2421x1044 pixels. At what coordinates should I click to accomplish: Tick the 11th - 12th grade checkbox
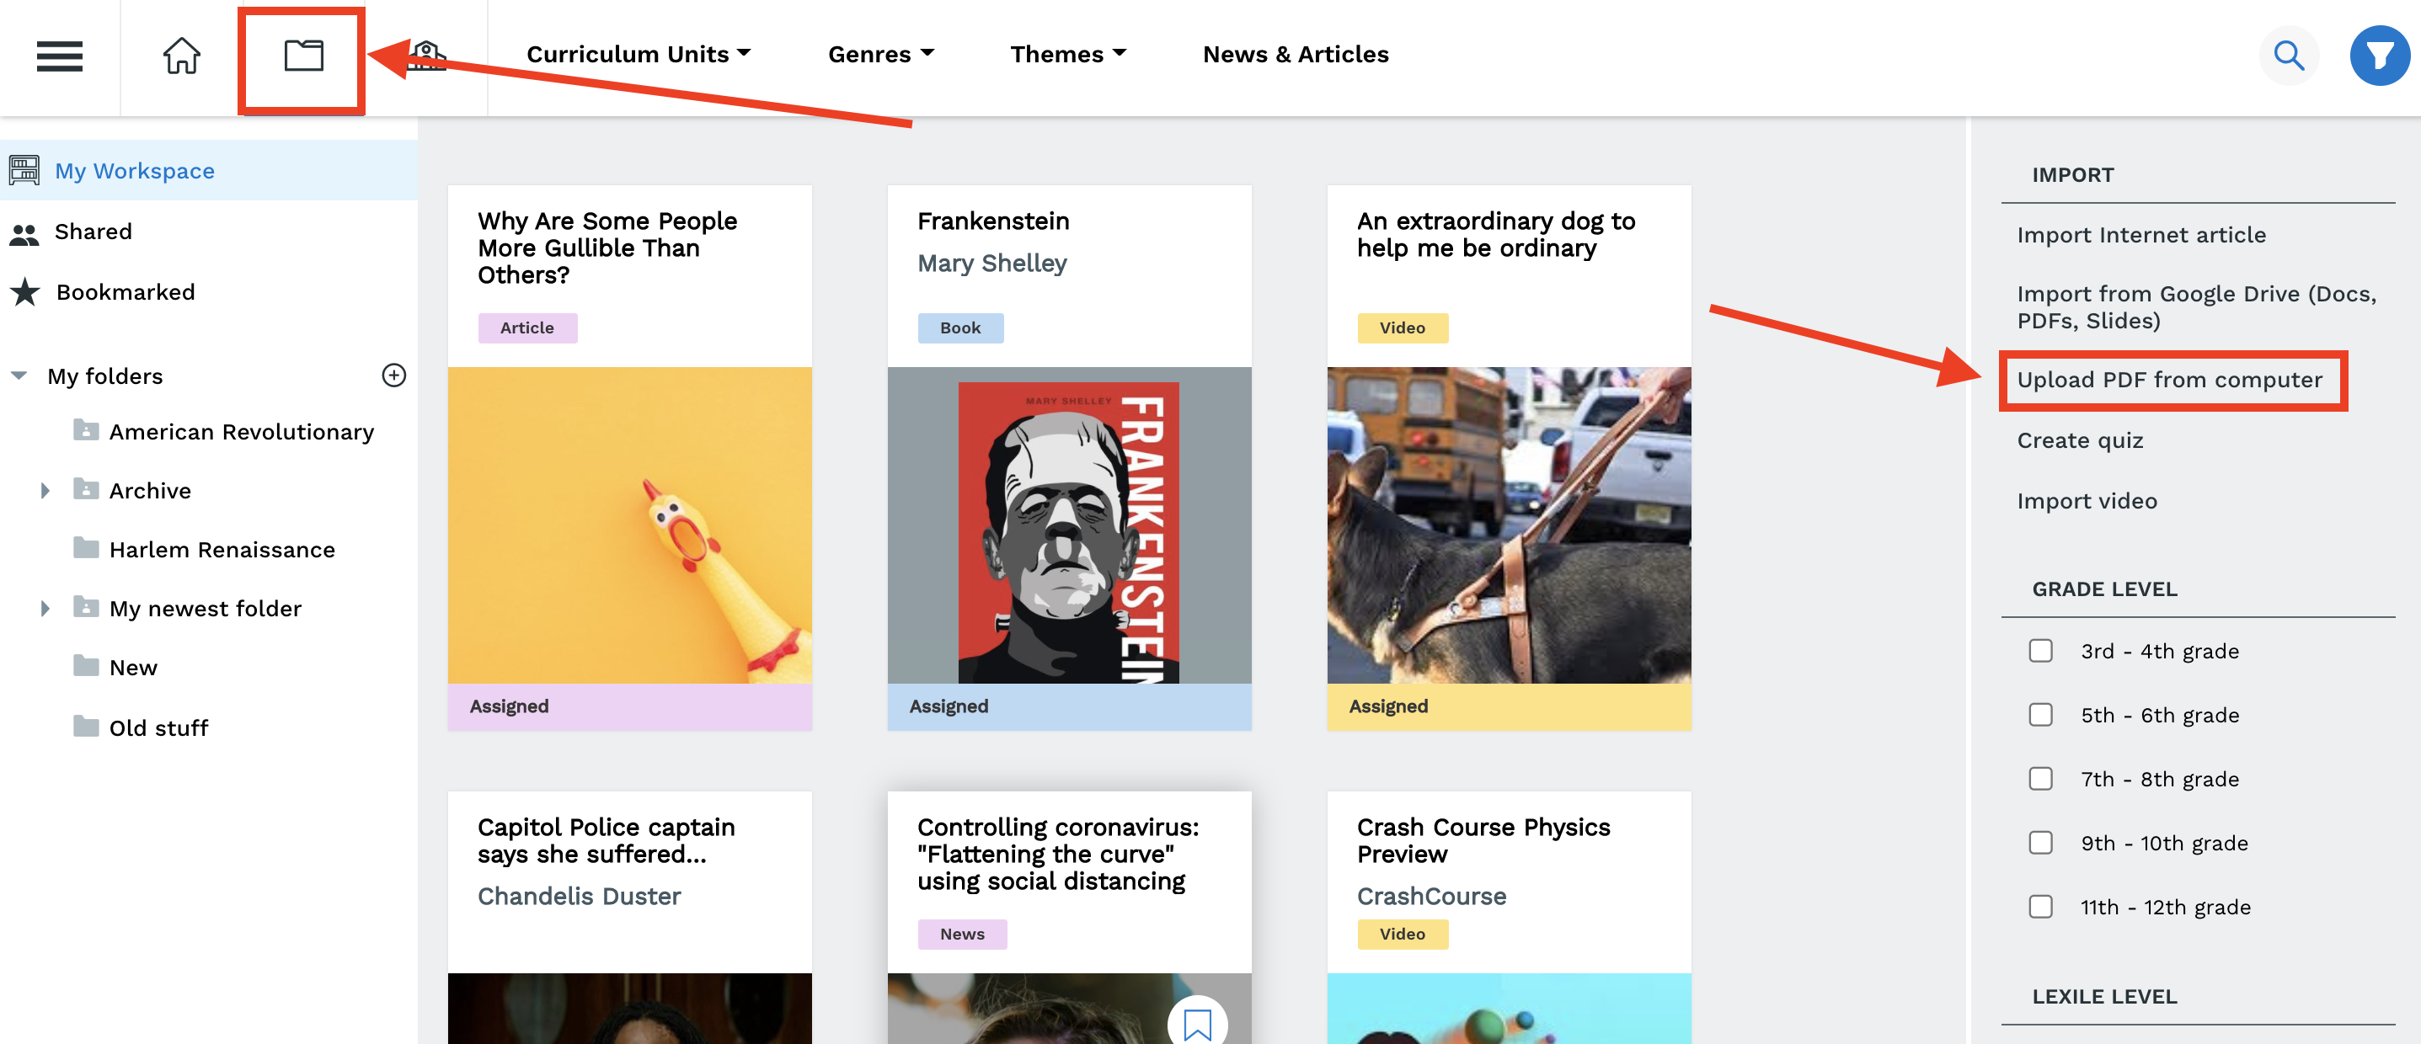(2040, 906)
